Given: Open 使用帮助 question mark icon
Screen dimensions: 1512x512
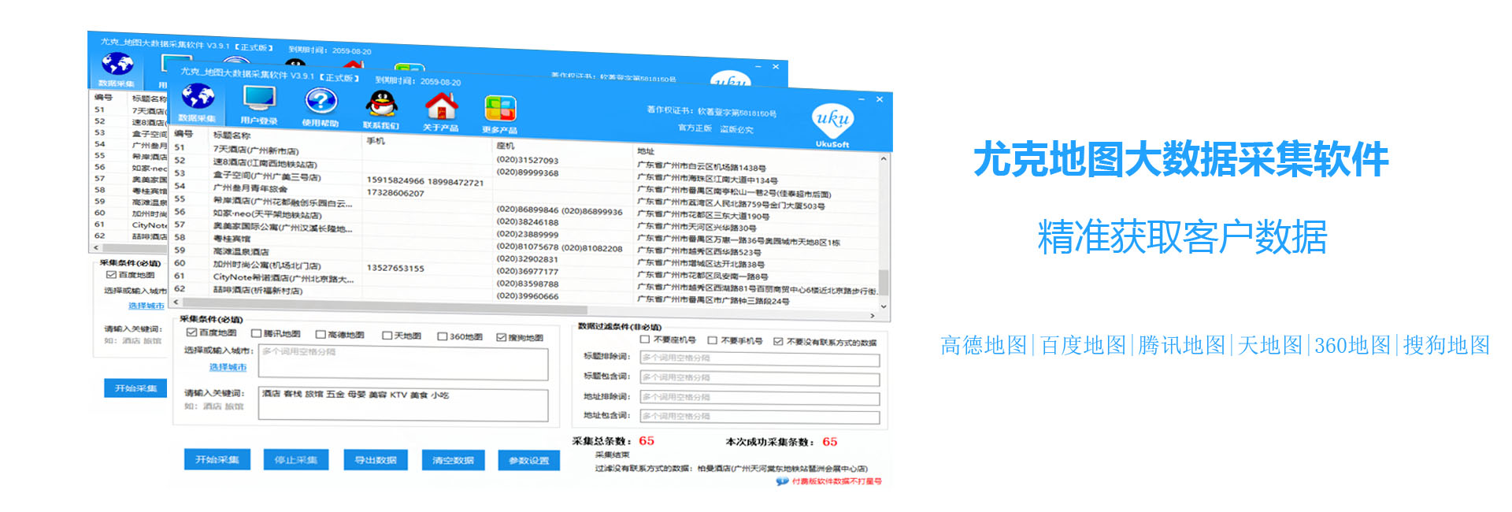Looking at the screenshot, I should coord(321,102).
